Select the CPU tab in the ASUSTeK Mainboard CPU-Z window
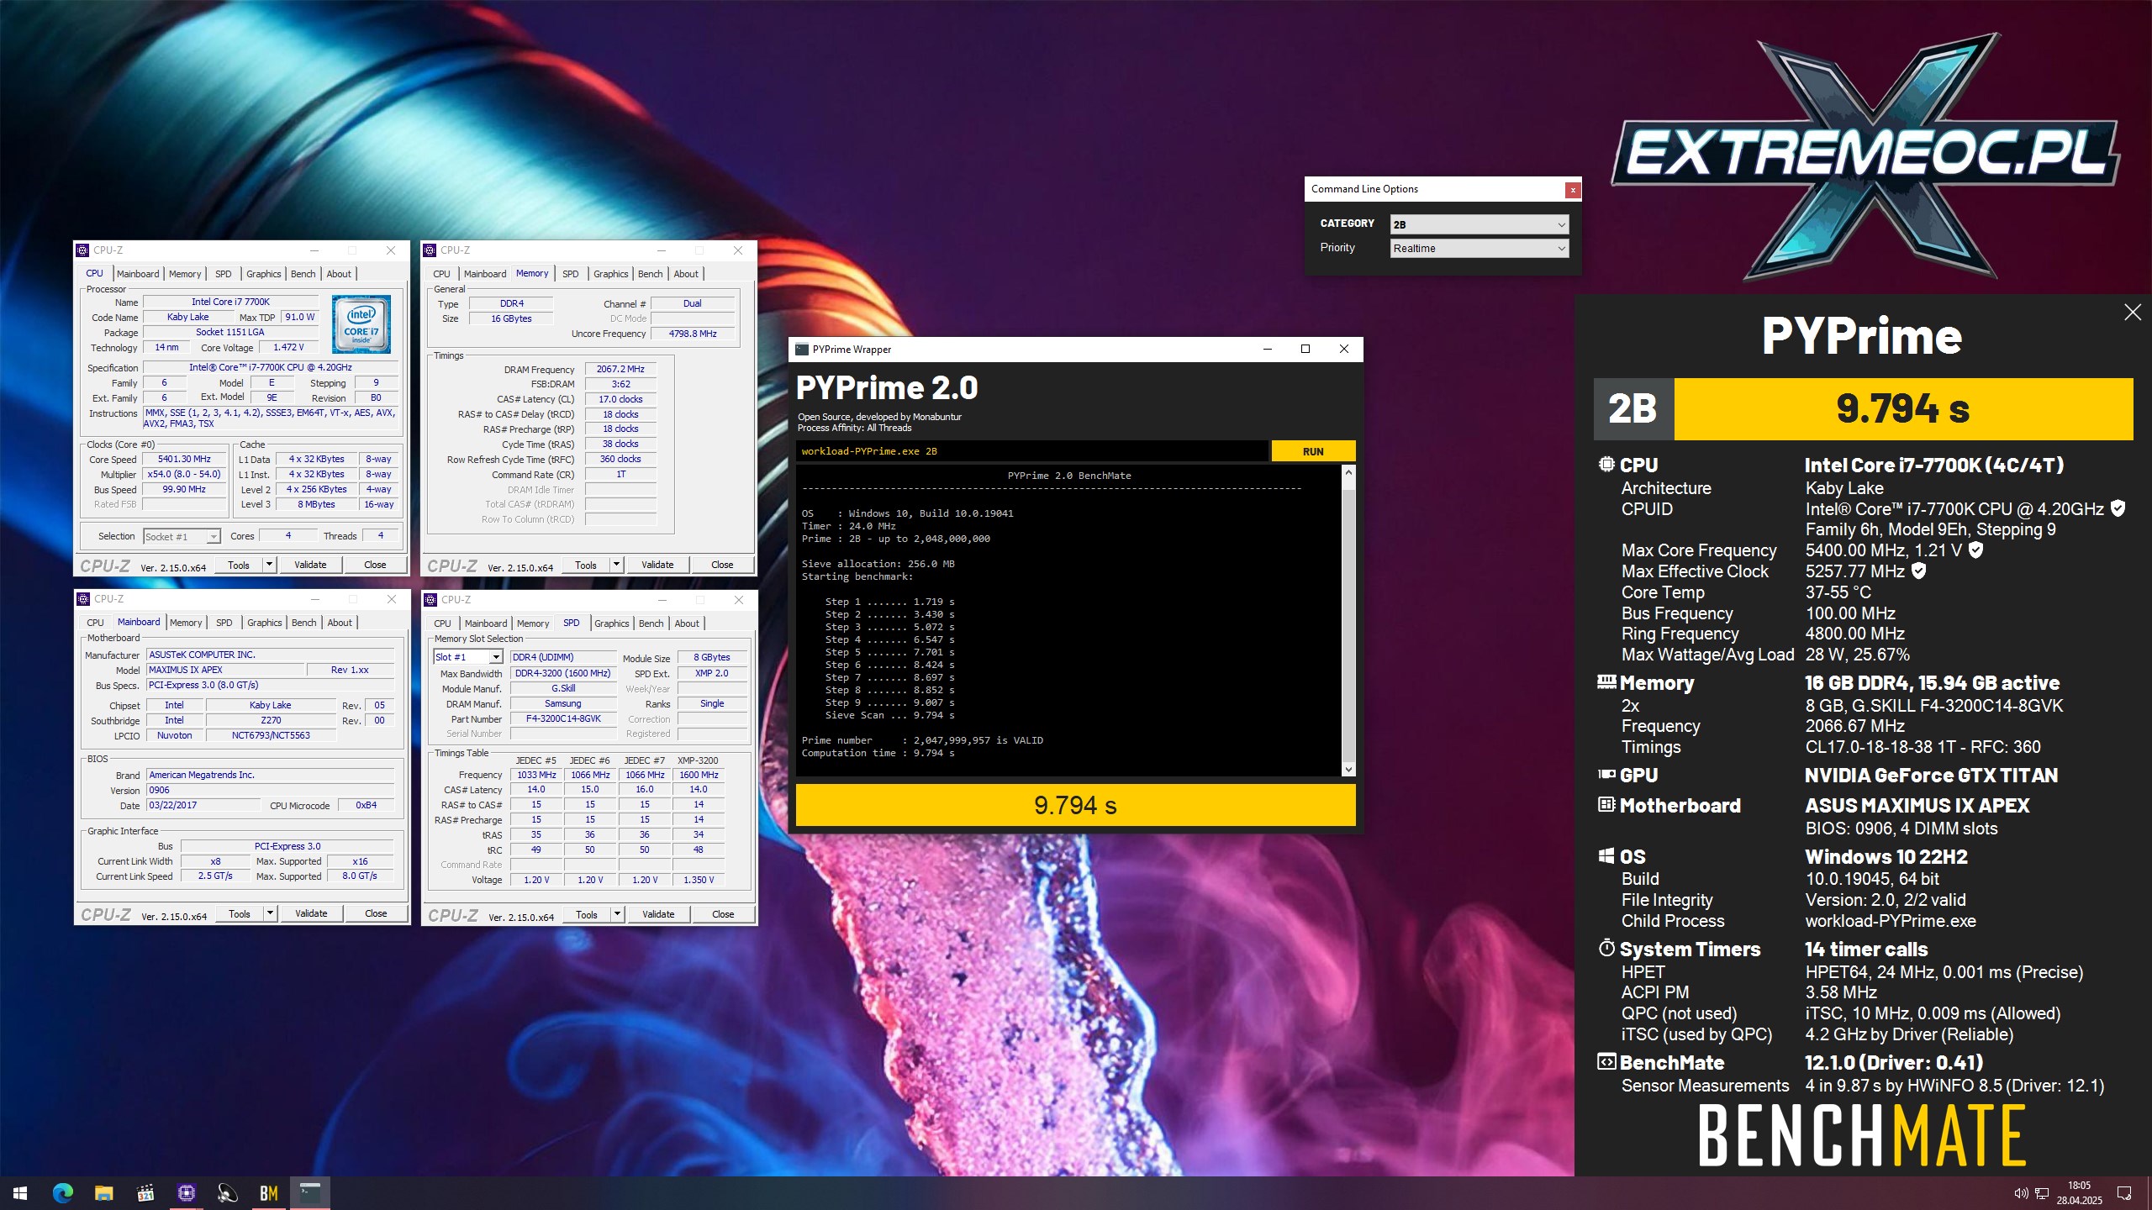 click(96, 623)
